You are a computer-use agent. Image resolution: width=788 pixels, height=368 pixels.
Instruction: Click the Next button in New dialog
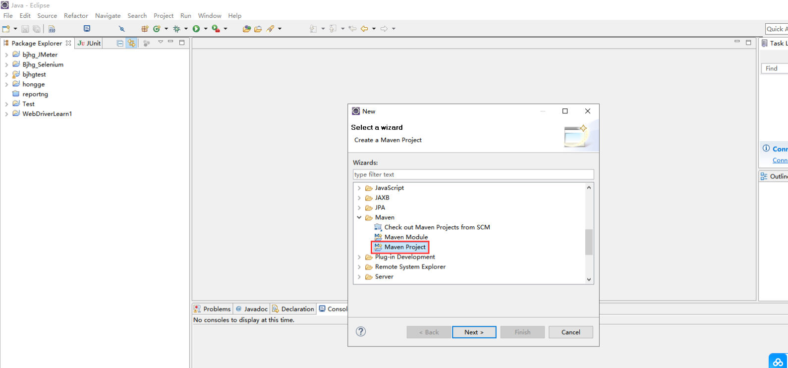click(x=474, y=332)
